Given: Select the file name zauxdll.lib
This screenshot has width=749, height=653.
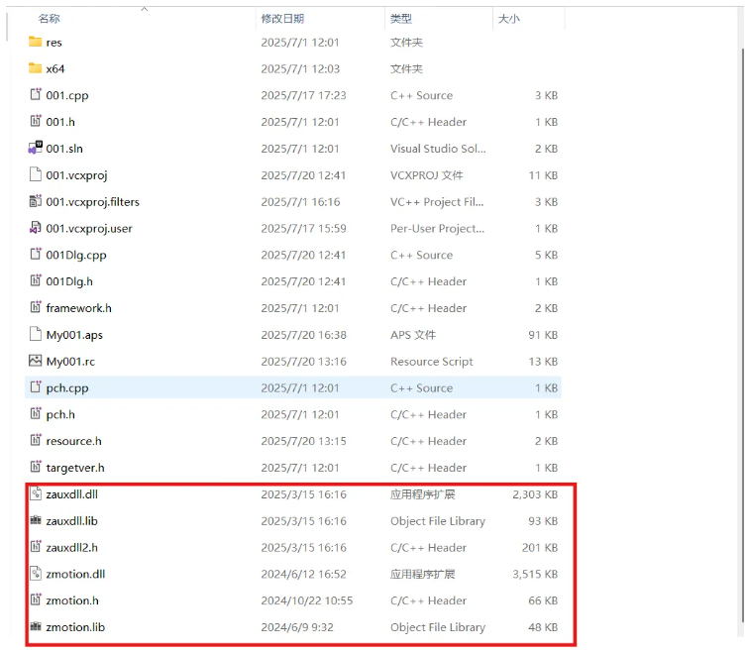Looking at the screenshot, I should click(71, 520).
